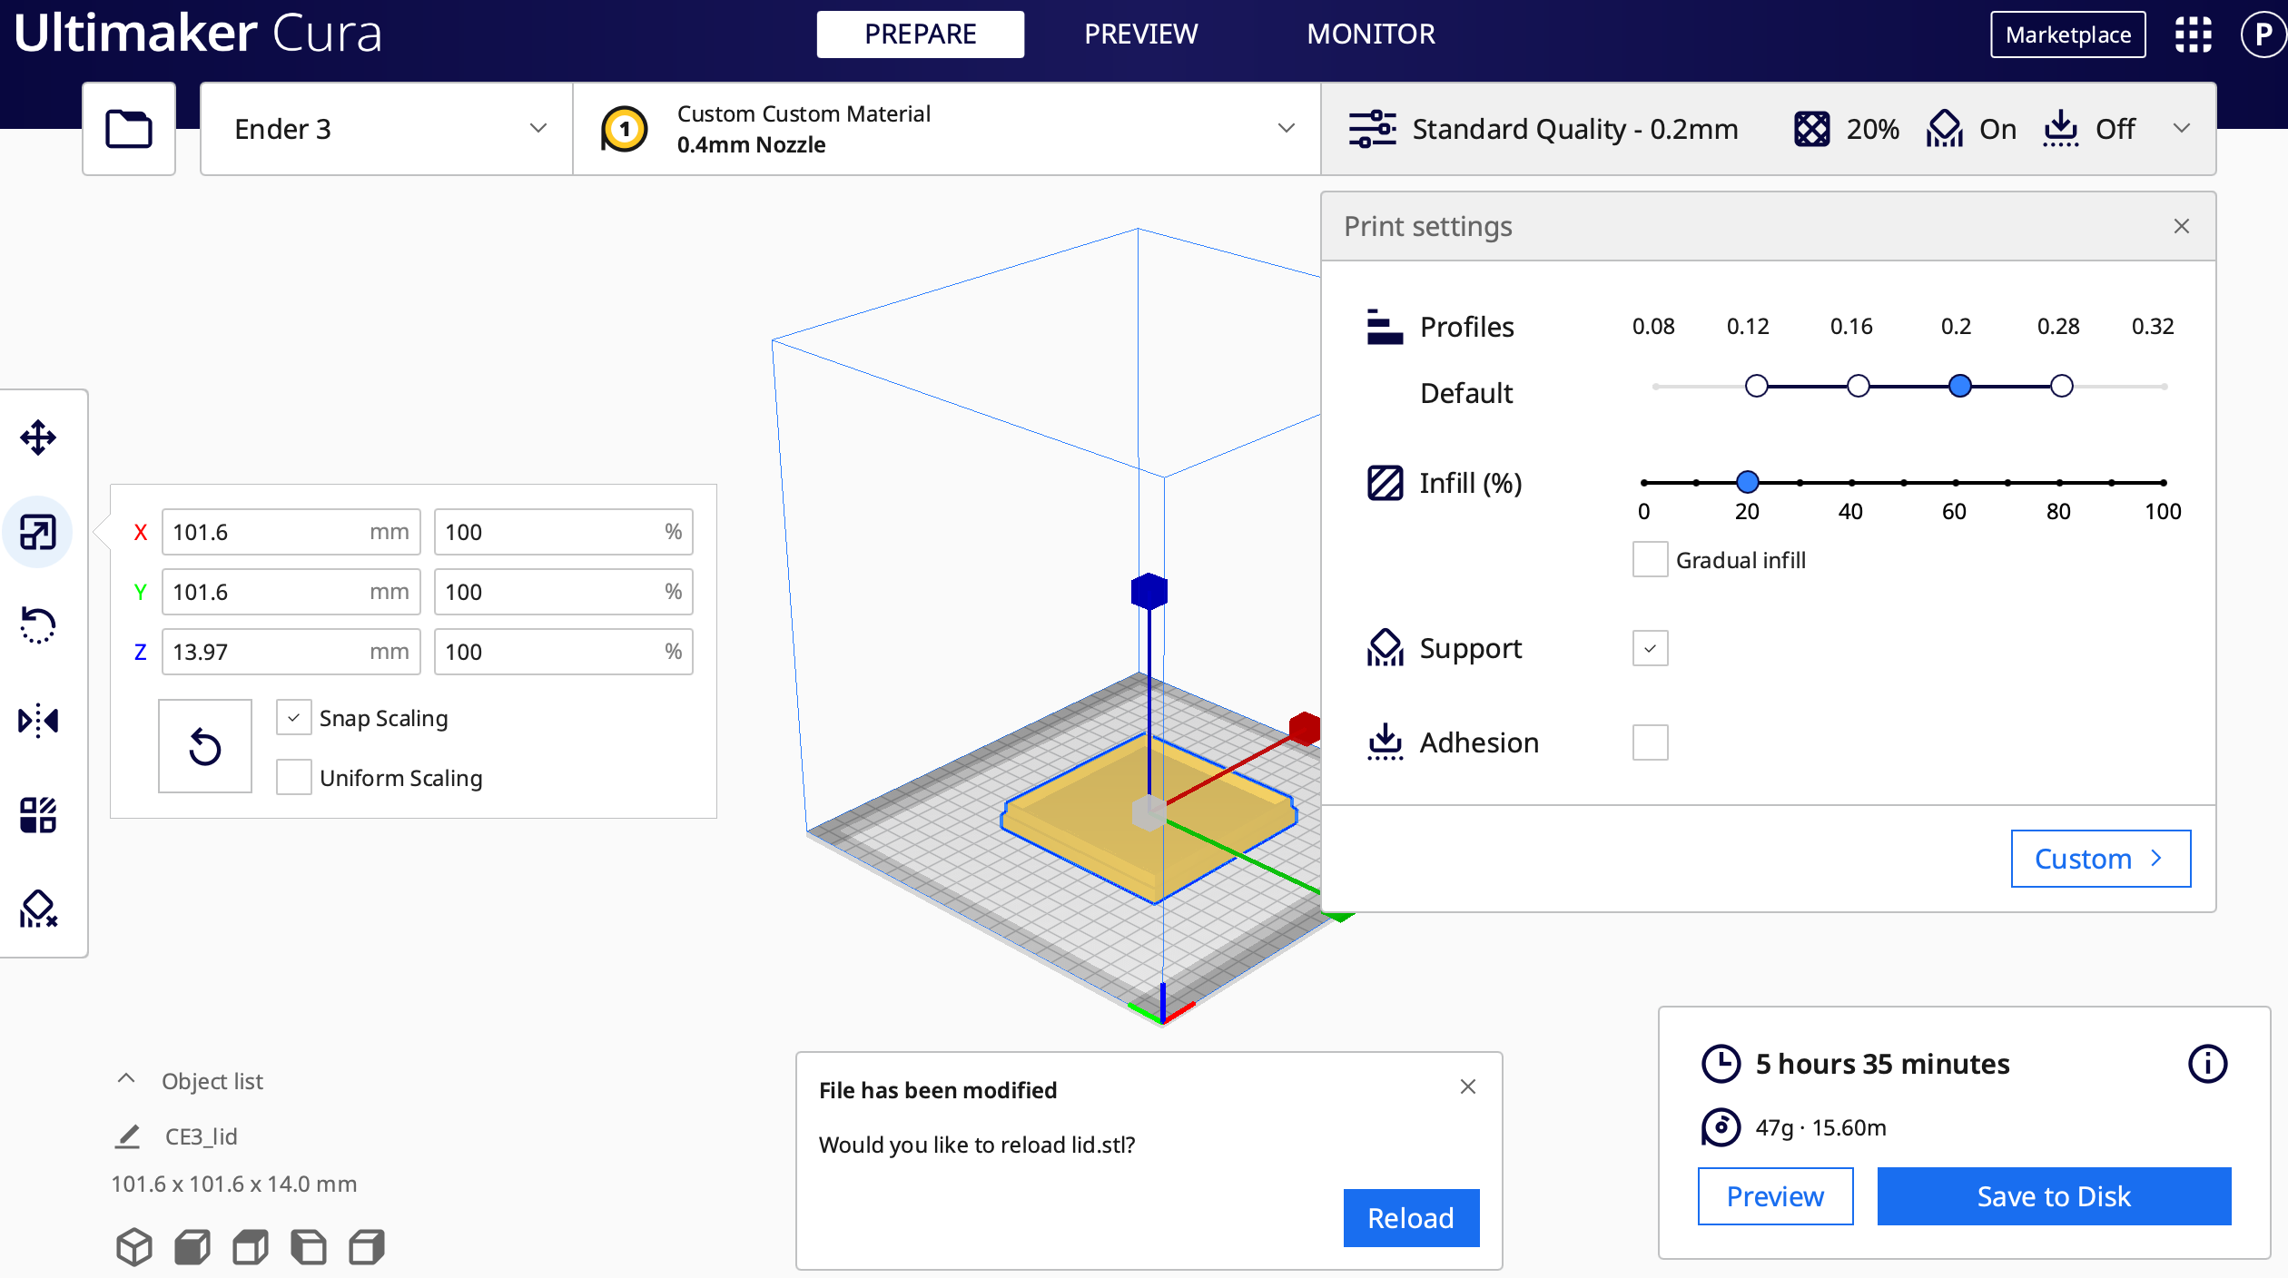Switch to 3D perspective view cube
Viewport: 2288px width, 1278px height.
(134, 1247)
